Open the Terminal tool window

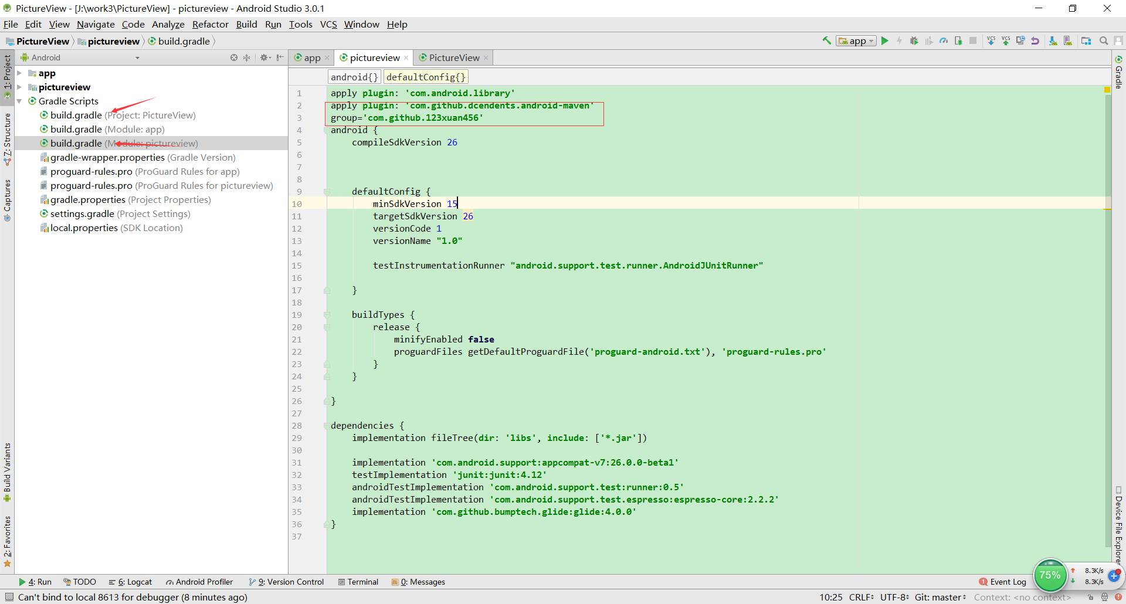click(358, 582)
